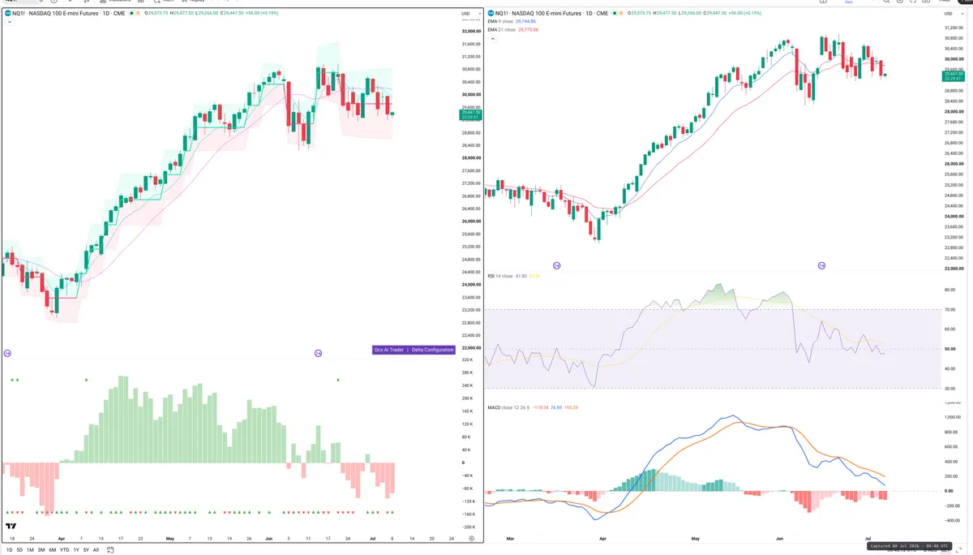Click EMA 21 value 29,773.06
The image size is (973, 555).
[x=528, y=29]
